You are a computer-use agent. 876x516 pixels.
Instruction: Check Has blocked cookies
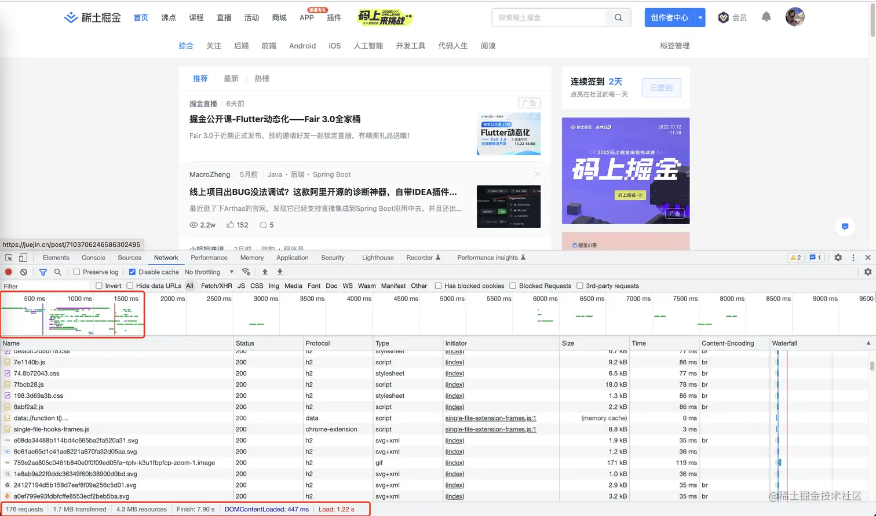click(438, 286)
